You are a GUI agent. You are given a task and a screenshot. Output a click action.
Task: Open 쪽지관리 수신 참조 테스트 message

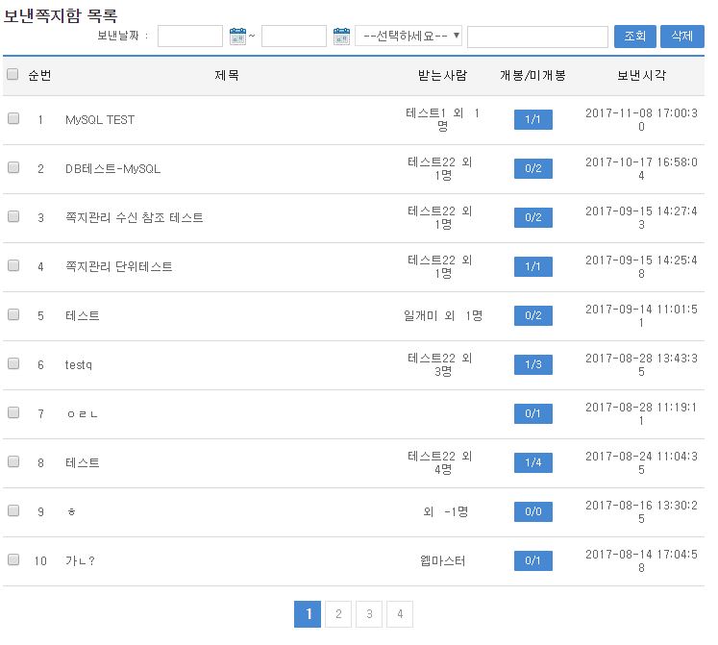tap(134, 218)
